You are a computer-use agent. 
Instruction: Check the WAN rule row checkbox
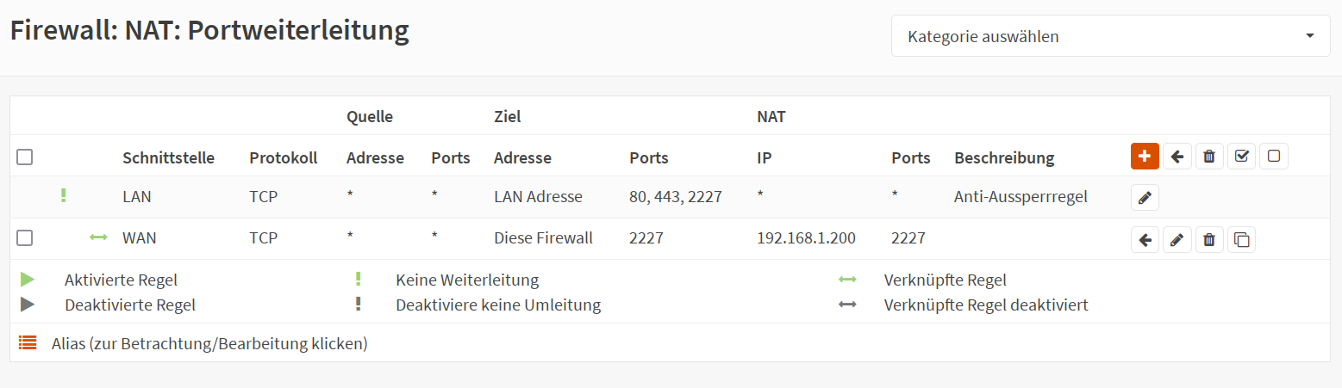click(x=25, y=238)
